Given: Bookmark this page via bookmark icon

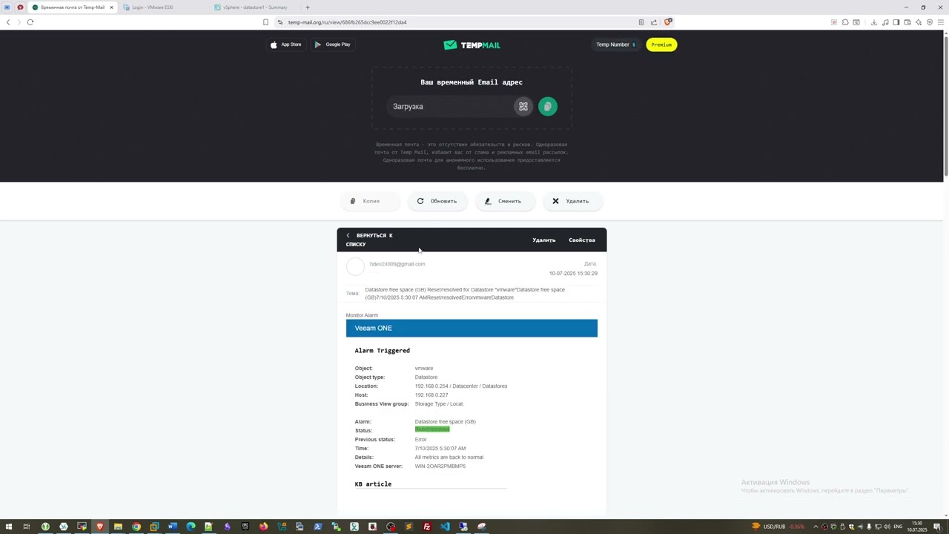Looking at the screenshot, I should tap(265, 22).
